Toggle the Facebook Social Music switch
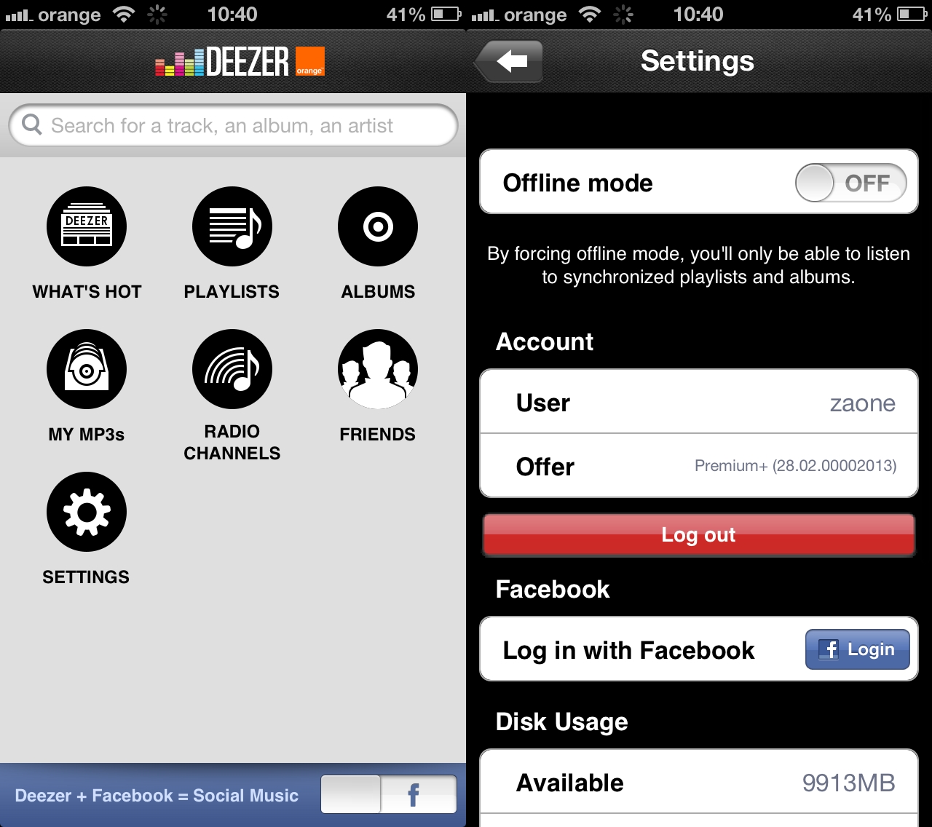The image size is (932, 827). [389, 794]
